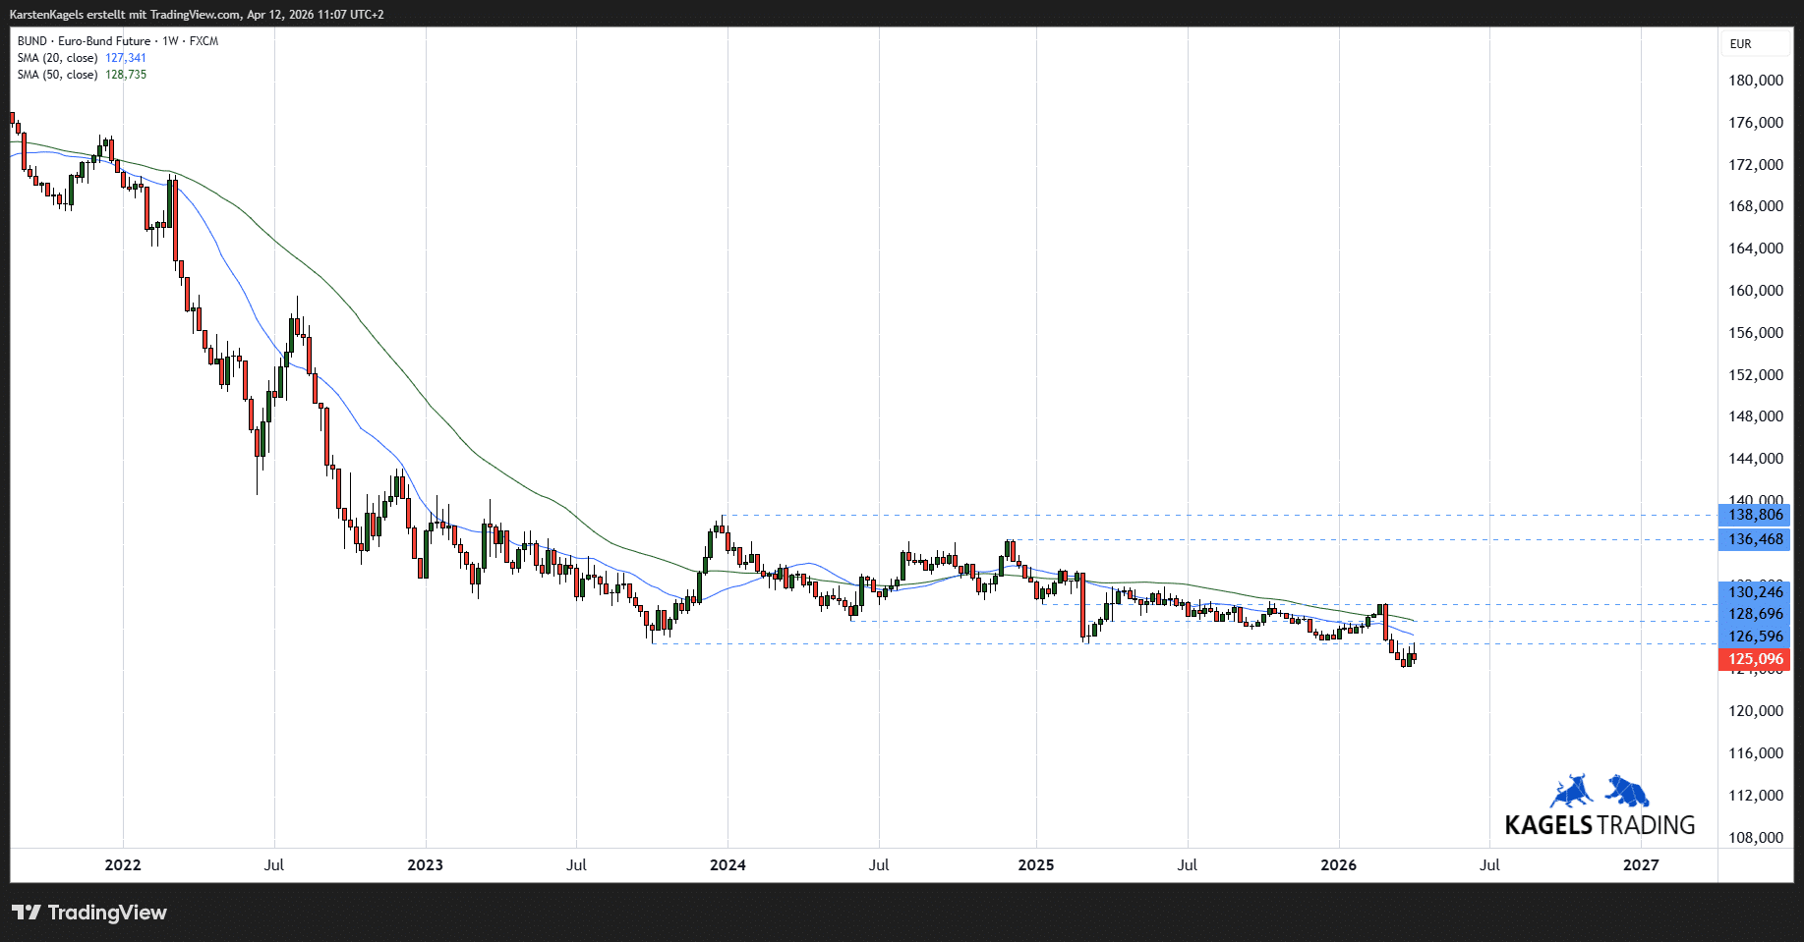Click the KarstenKagels TradingView.com header text
The width and height of the screenshot is (1804, 942).
[x=197, y=15]
